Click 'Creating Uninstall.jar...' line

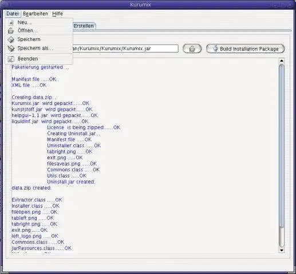pyautogui.click(x=74, y=134)
